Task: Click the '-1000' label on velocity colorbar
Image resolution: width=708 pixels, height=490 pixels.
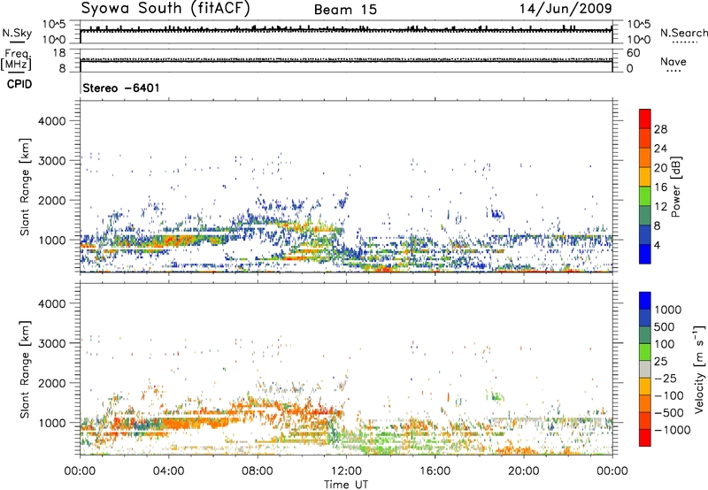Action: tap(673, 430)
